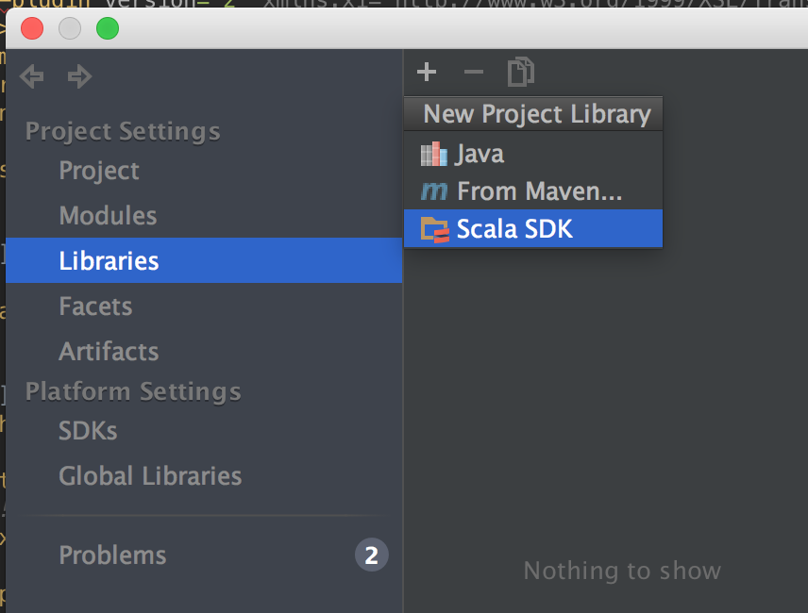Screen dimensions: 808x613
Task: Pick Scala SDK in the popup
Action: (514, 229)
